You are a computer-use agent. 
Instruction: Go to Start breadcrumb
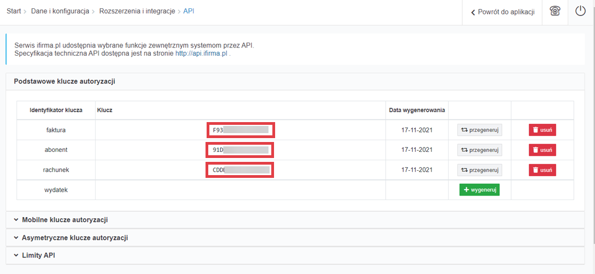click(14, 12)
